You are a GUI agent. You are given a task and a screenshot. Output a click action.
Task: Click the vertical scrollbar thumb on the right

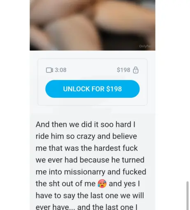pyautogui.click(x=188, y=196)
